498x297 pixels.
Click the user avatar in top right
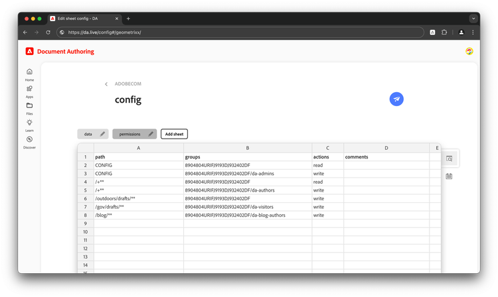(x=469, y=51)
